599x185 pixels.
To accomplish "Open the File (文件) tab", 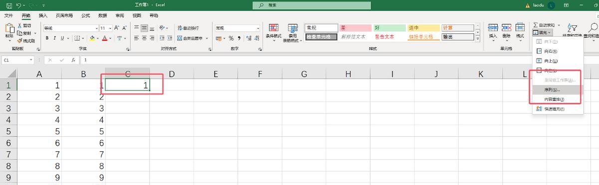I will coord(8,15).
